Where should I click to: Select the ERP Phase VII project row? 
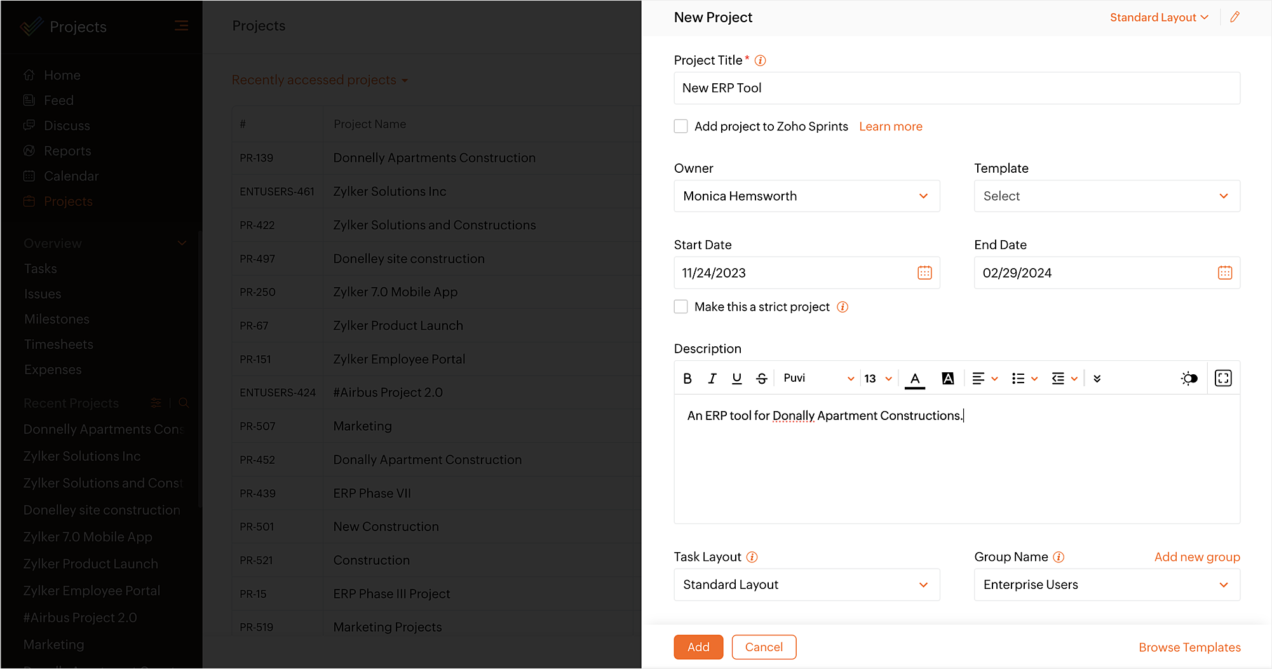coord(436,493)
